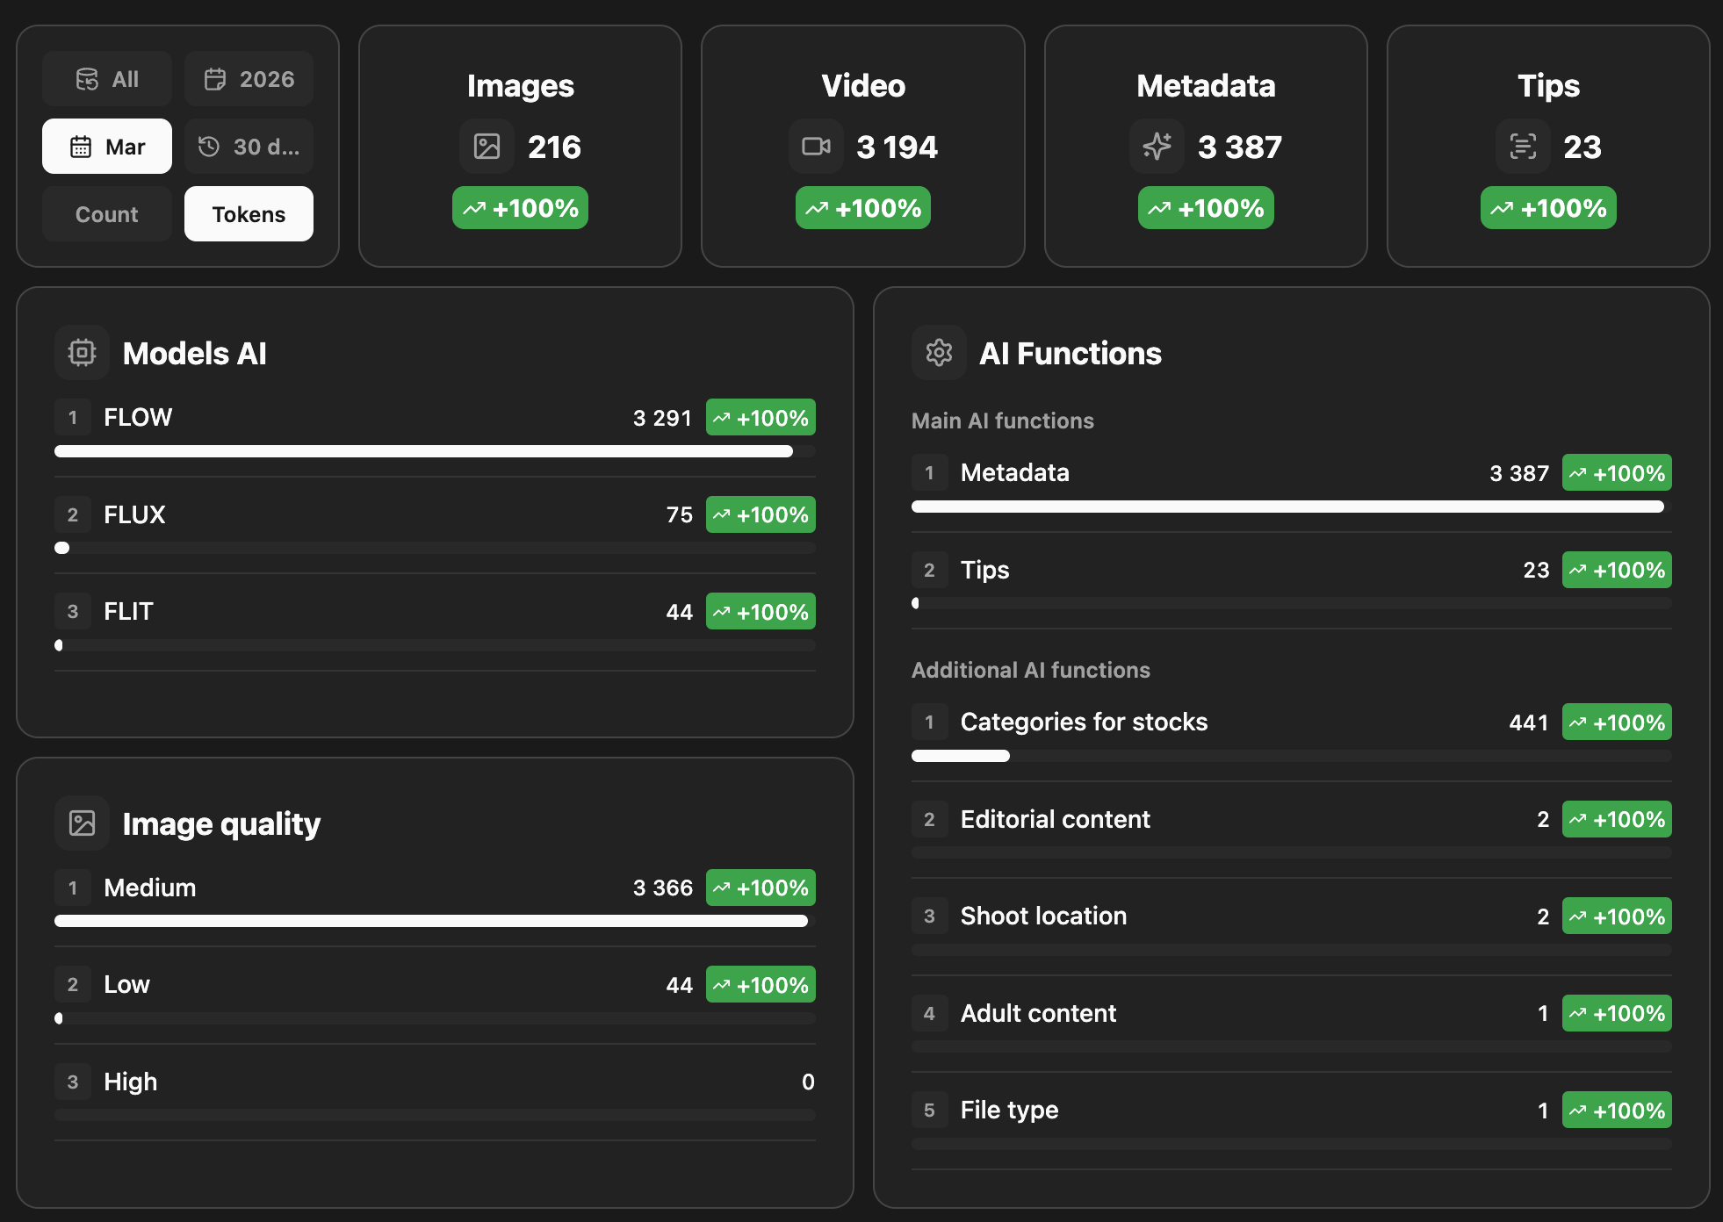Click the FLOW model row
Screen dimensions: 1723x1222
coord(351,418)
